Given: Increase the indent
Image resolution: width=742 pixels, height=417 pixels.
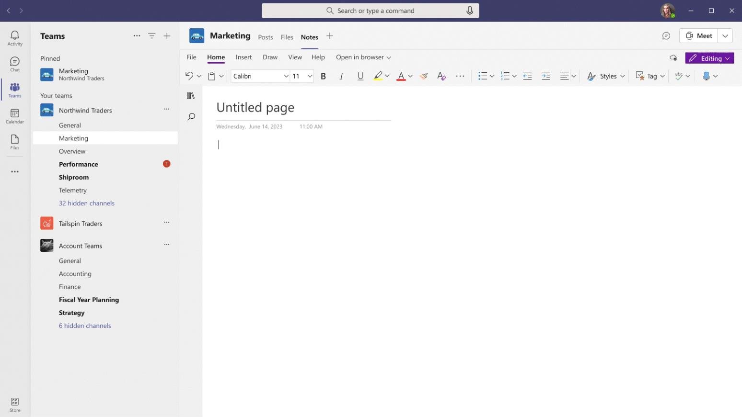Looking at the screenshot, I should click(x=546, y=76).
